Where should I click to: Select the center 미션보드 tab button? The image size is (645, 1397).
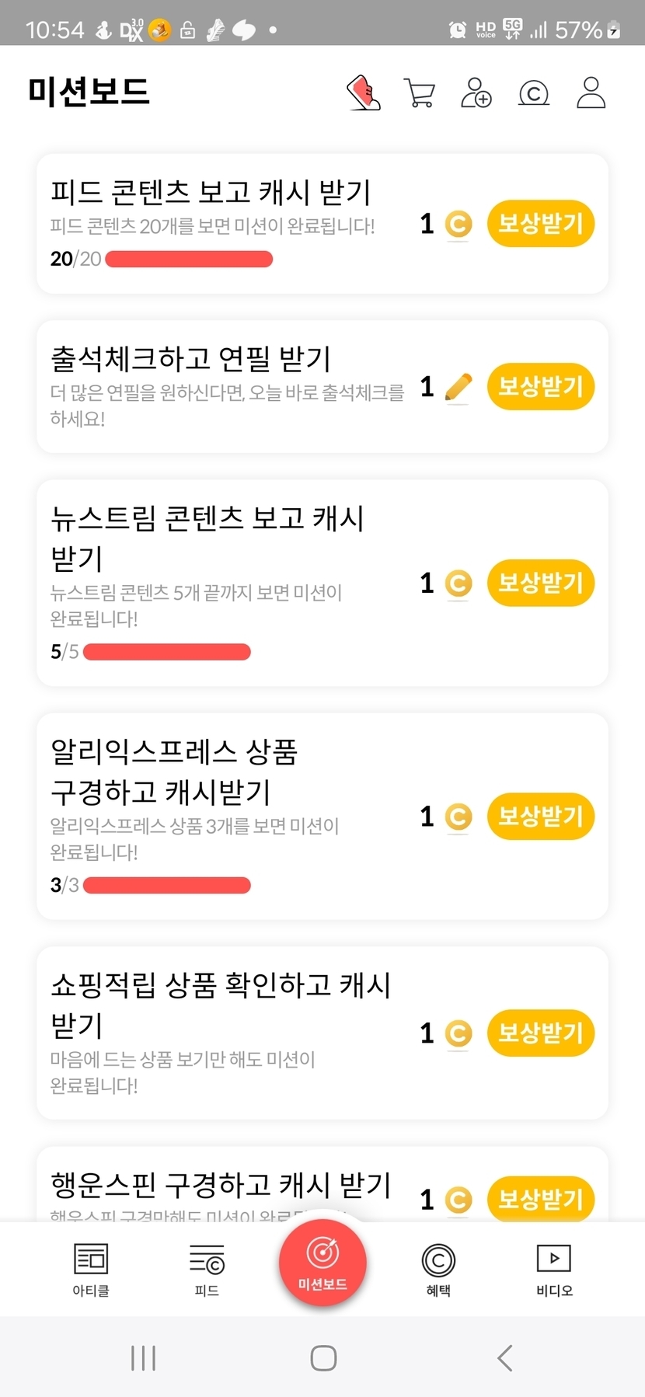(322, 1263)
